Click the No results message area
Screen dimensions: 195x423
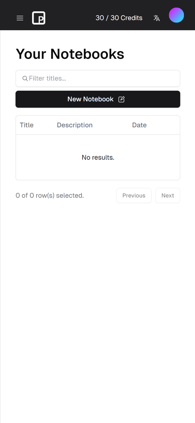coord(98,157)
